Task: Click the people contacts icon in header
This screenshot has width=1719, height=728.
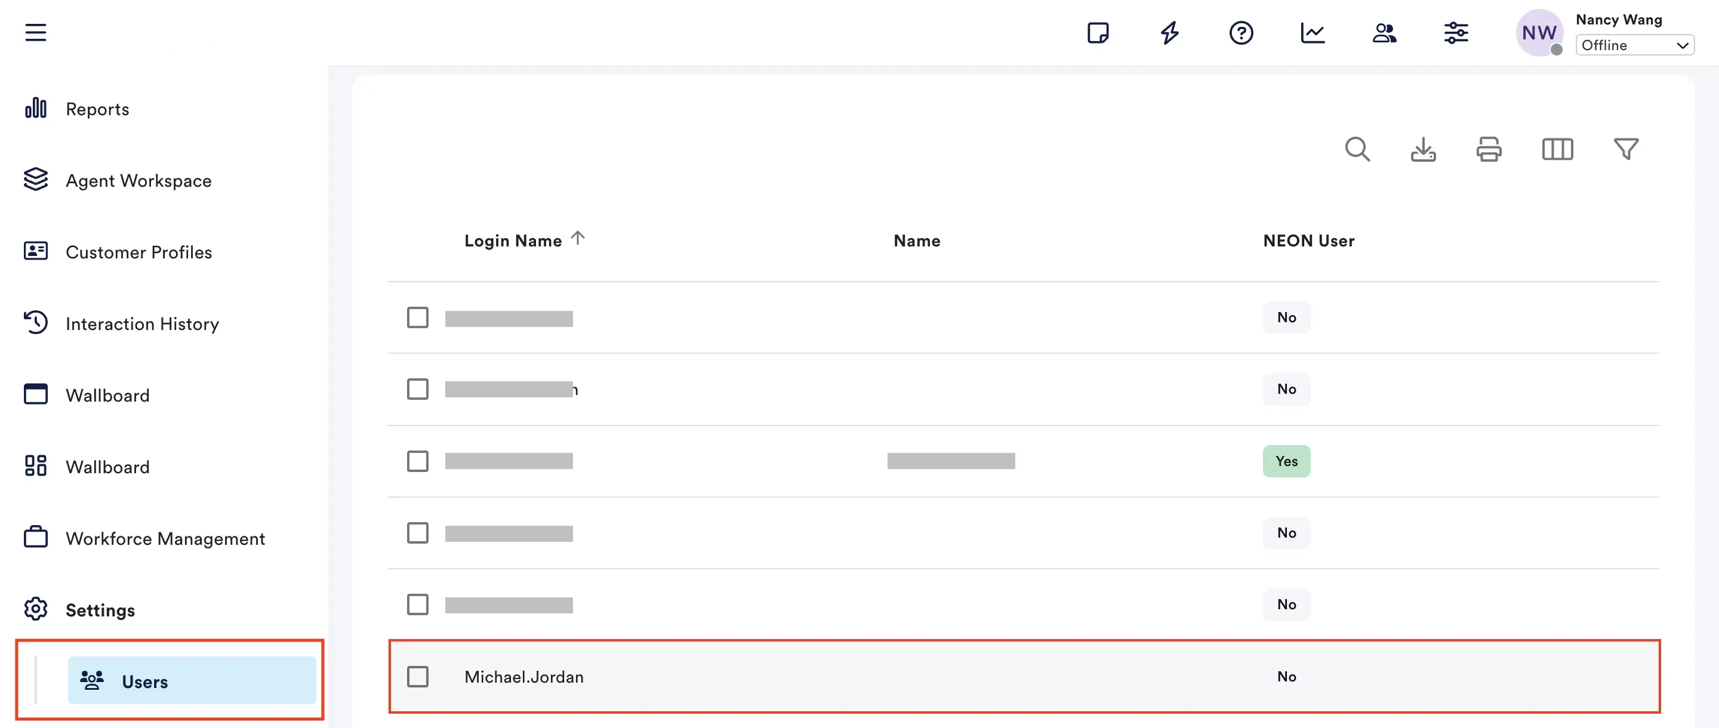Action: (1384, 32)
